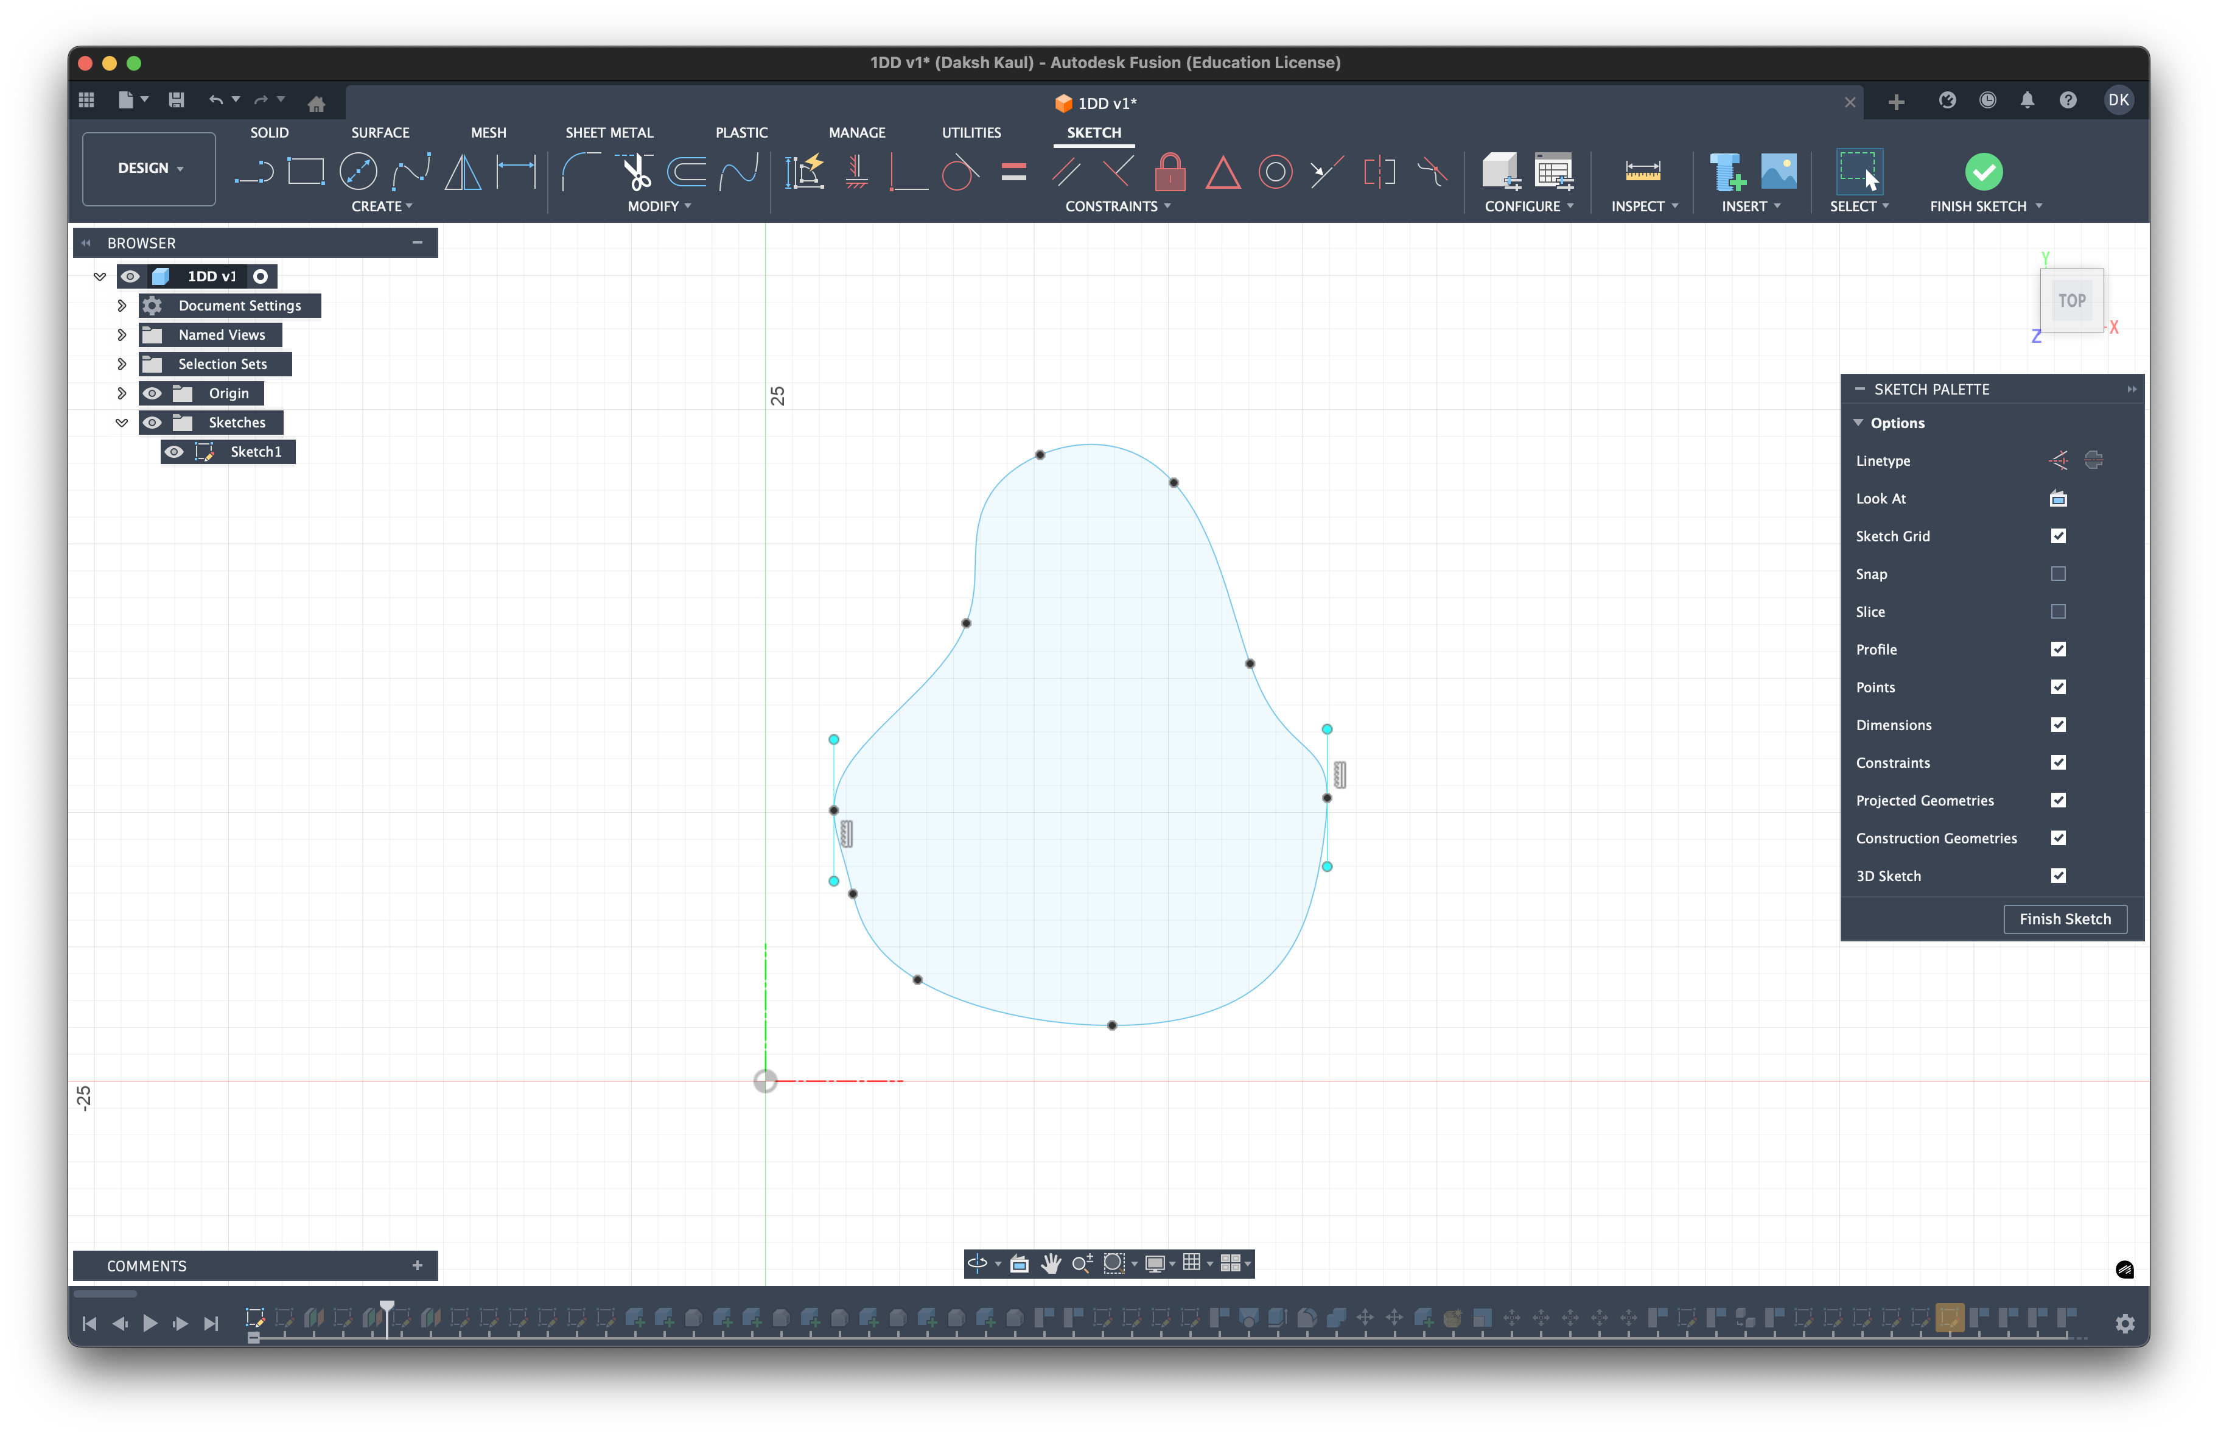Activate the Fit Point Spline tool

411,172
